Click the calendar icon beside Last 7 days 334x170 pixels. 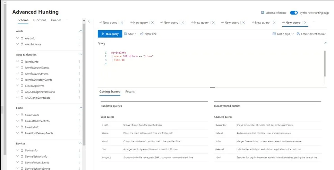274,34
